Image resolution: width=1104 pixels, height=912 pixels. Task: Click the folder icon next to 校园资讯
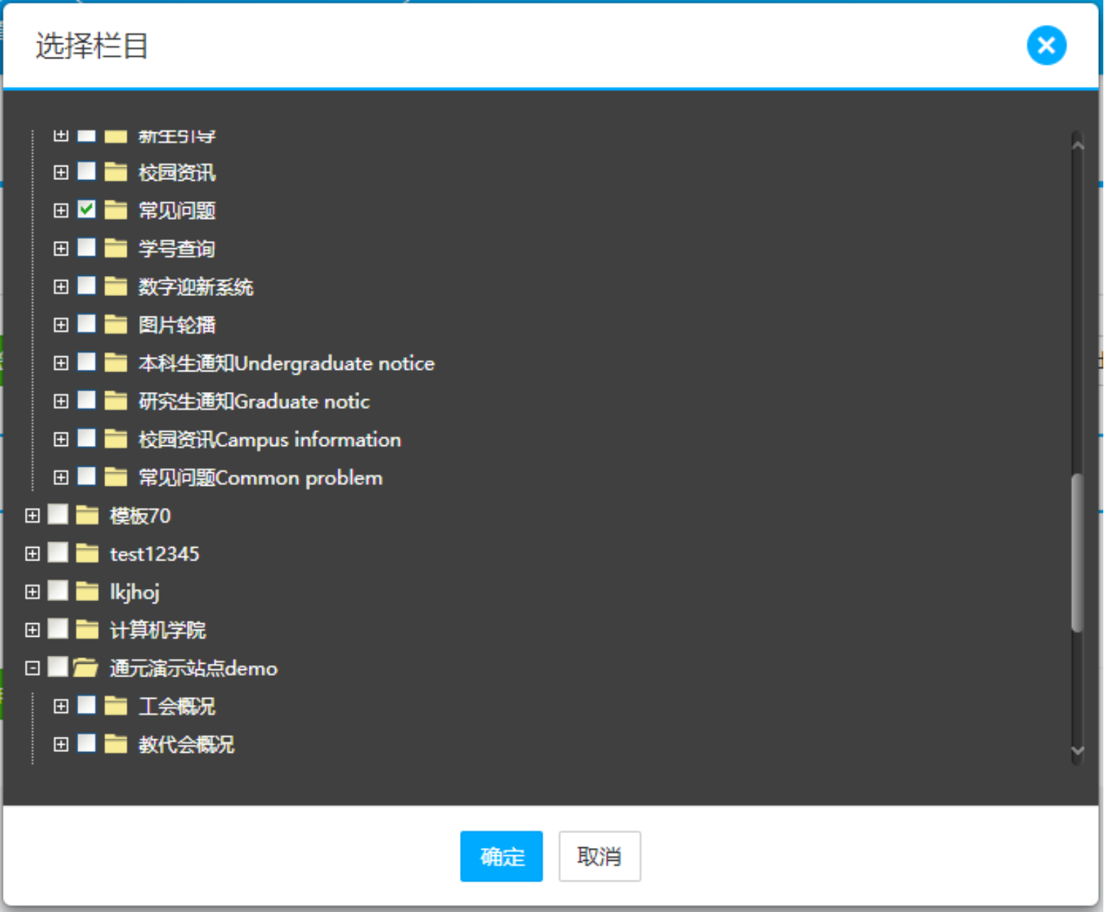[x=115, y=172]
